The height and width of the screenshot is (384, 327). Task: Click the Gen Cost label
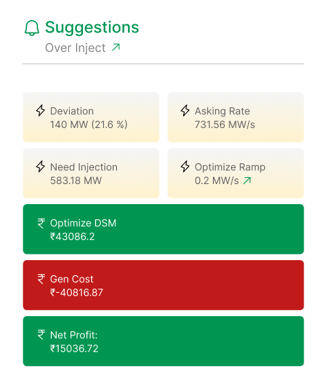(x=72, y=280)
